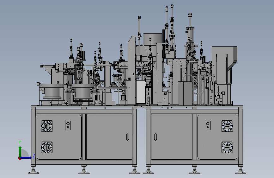Viewport: 274px width, 178px height.
Task: Select the second vibratory bowl feeder
Action: click(83, 92)
